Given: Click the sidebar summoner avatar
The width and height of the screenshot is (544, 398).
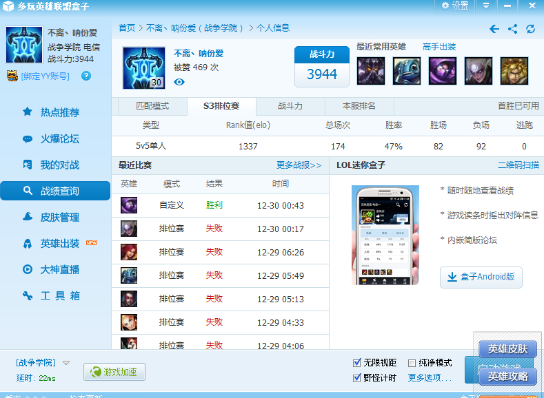Looking at the screenshot, I should pyautogui.click(x=24, y=45).
